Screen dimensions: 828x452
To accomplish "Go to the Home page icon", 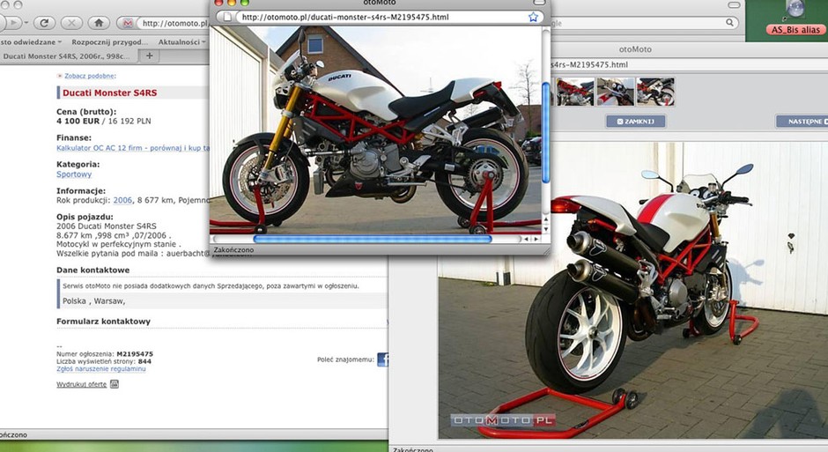I will pyautogui.click(x=99, y=23).
